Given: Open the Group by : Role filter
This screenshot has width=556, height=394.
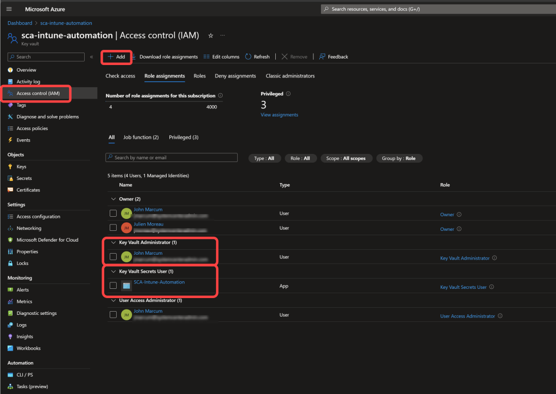Looking at the screenshot, I should 399,158.
